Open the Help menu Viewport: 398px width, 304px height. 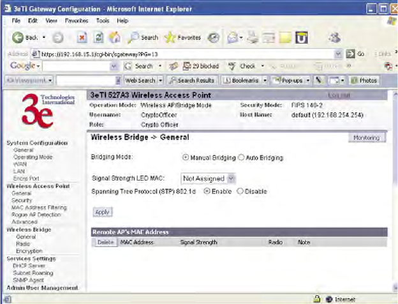[x=122, y=21]
